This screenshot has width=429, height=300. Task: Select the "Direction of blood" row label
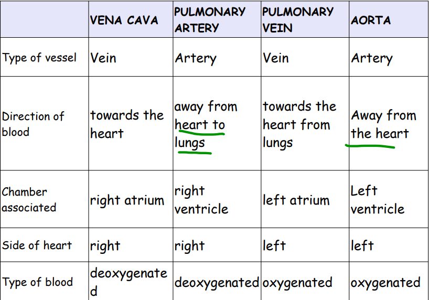[33, 124]
